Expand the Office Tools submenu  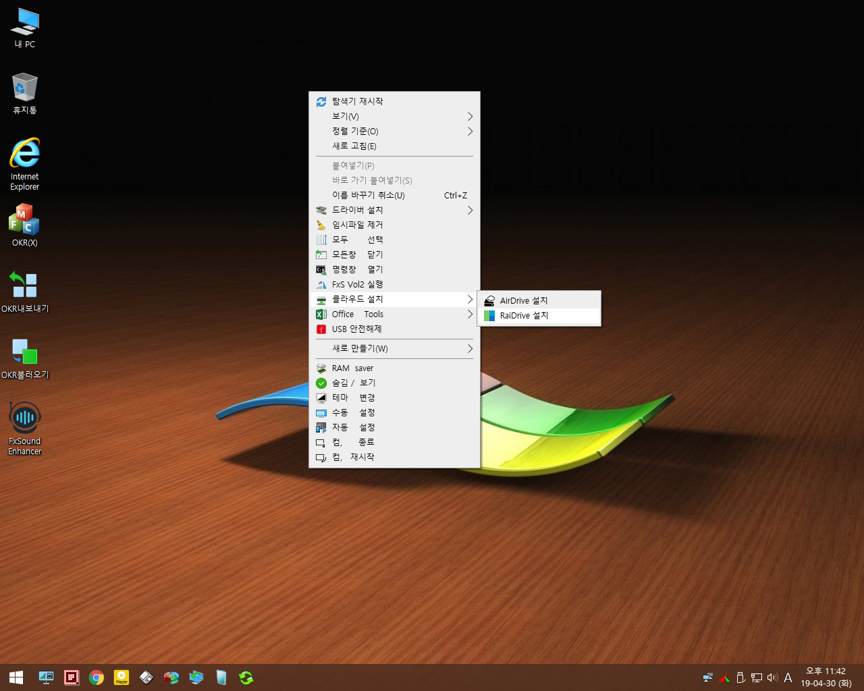coord(394,314)
